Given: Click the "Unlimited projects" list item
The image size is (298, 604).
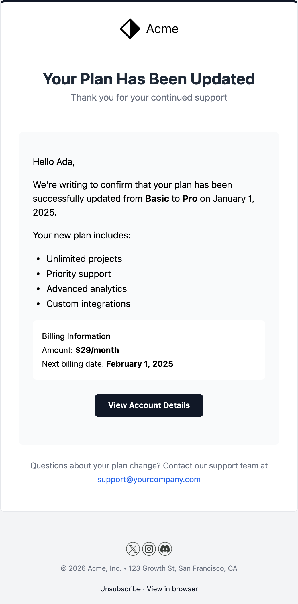Looking at the screenshot, I should coord(84,259).
